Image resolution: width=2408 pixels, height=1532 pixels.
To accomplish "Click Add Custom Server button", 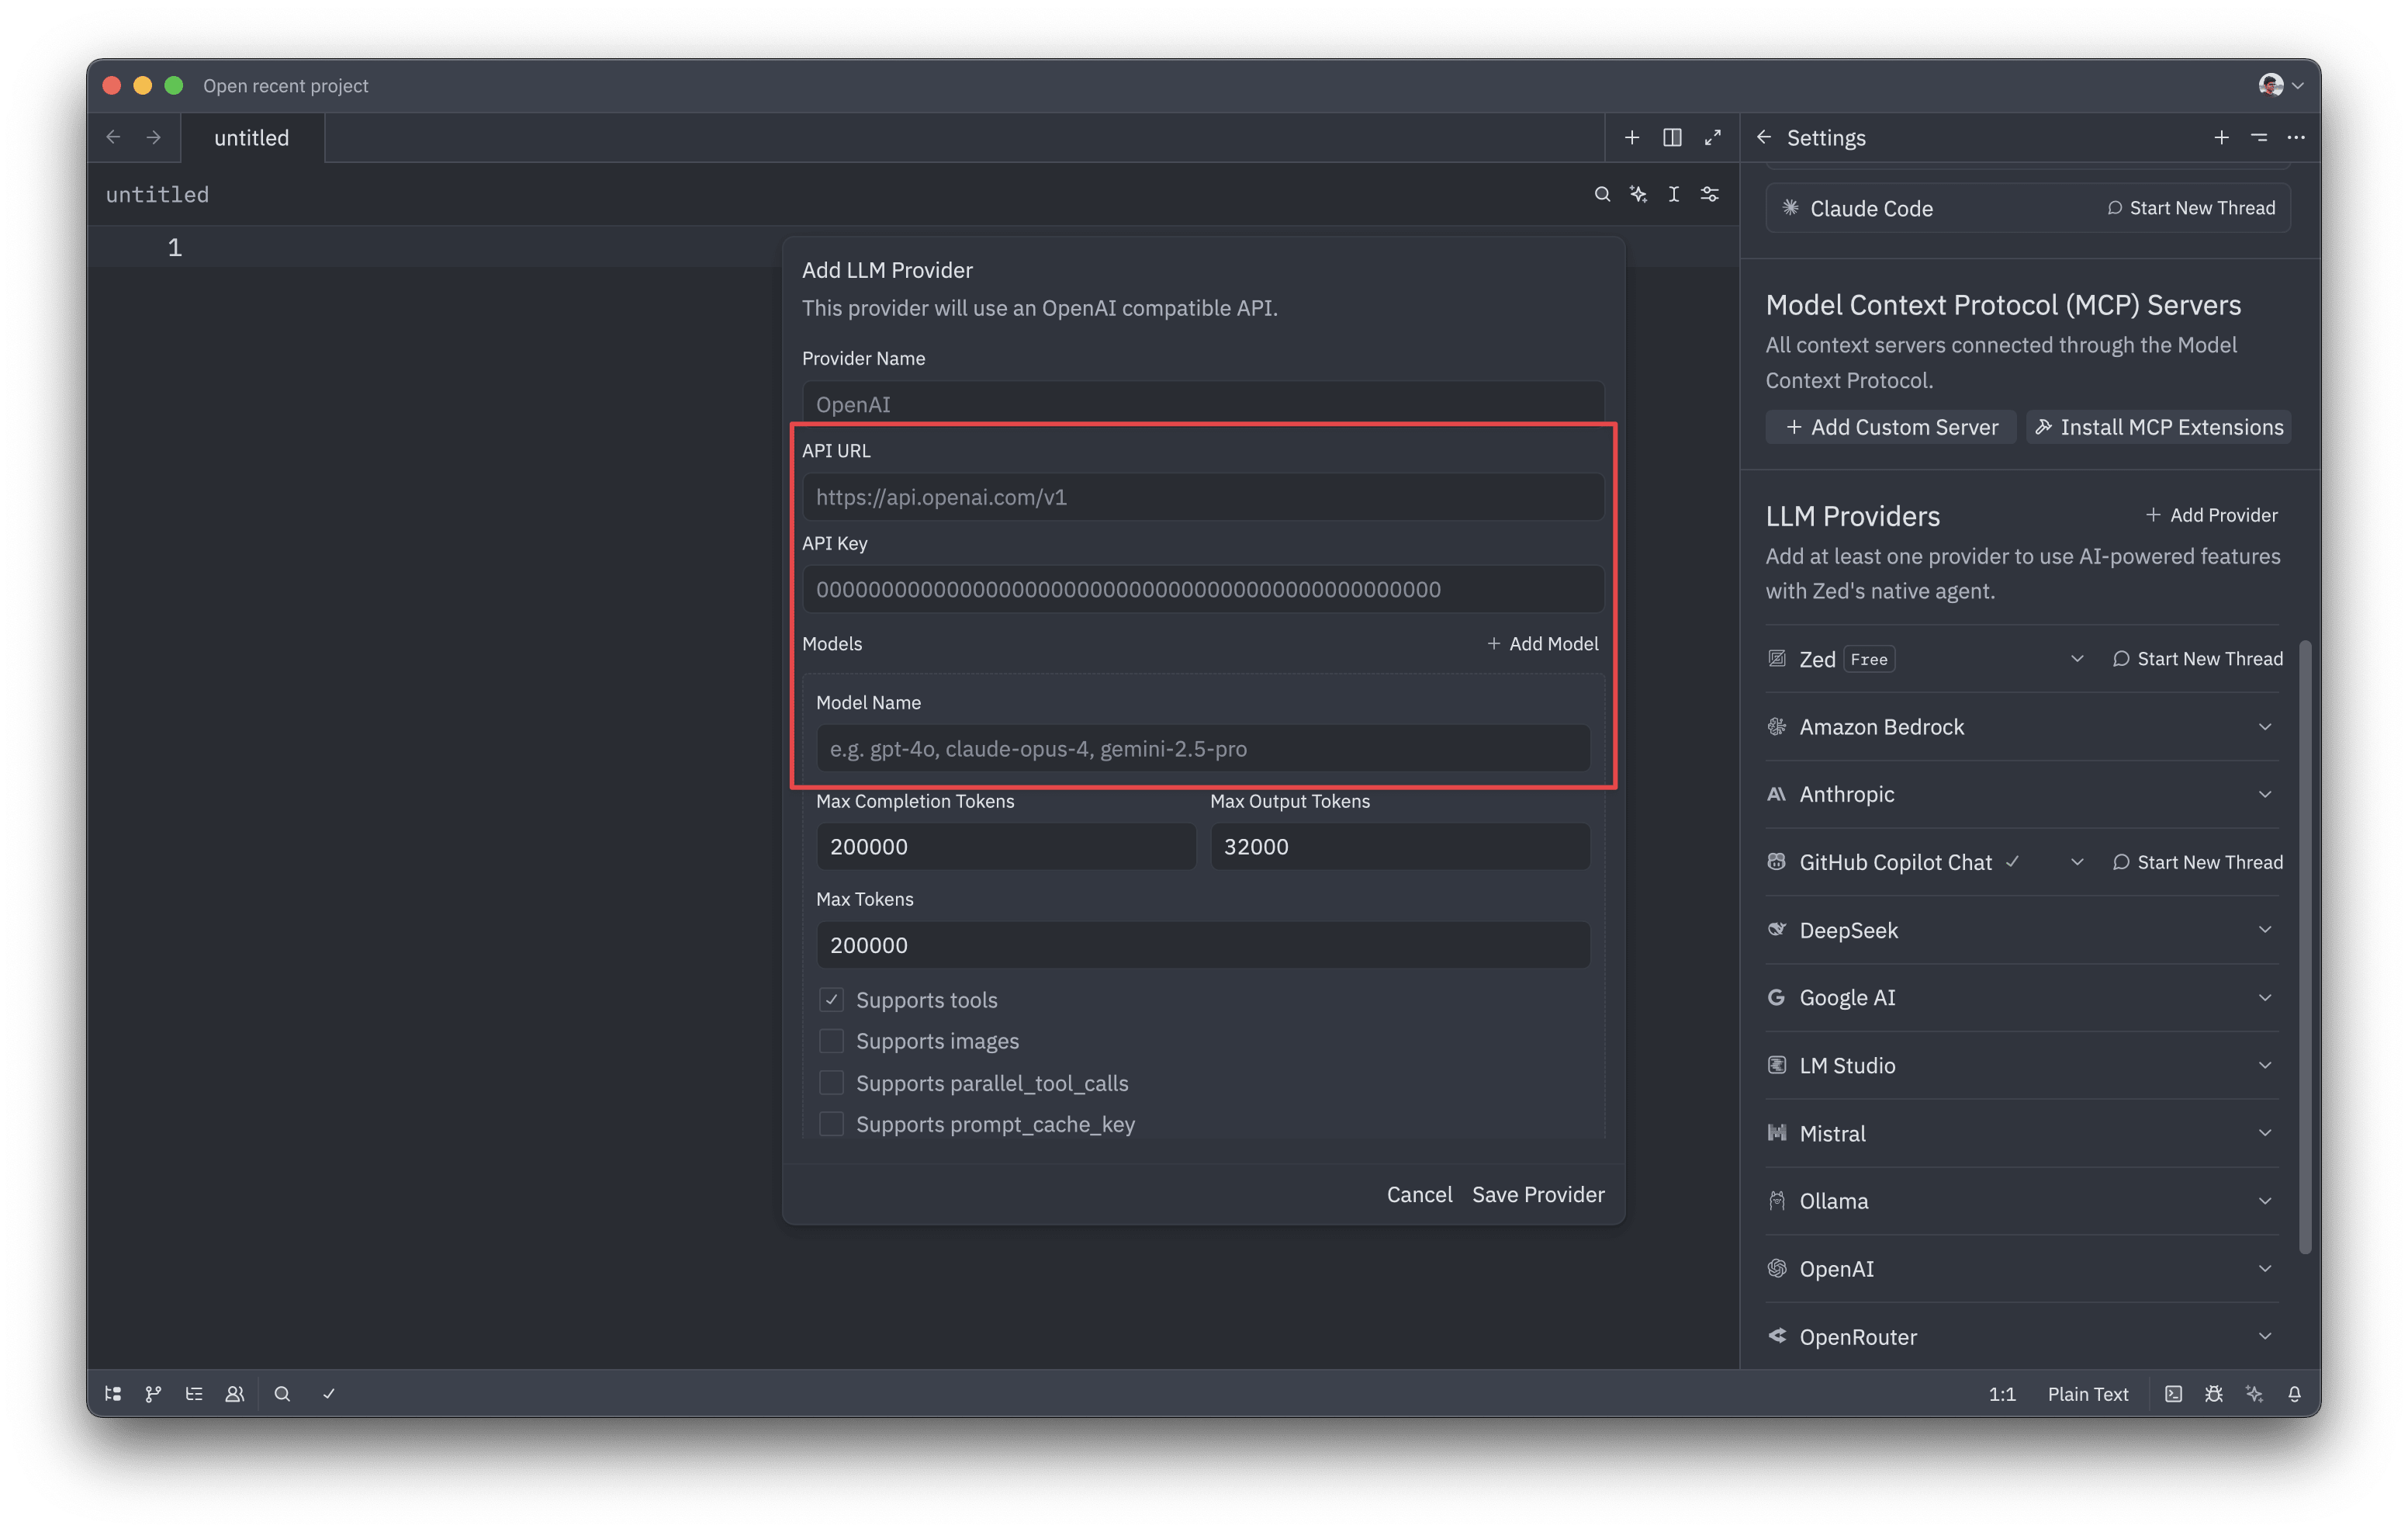I will pyautogui.click(x=1892, y=428).
